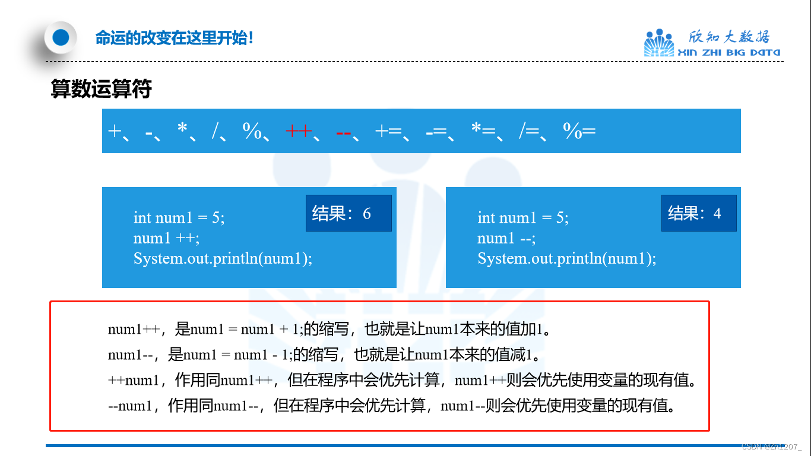This screenshot has width=811, height=456.
Task: Click the println line in the left code box
Action: [223, 259]
